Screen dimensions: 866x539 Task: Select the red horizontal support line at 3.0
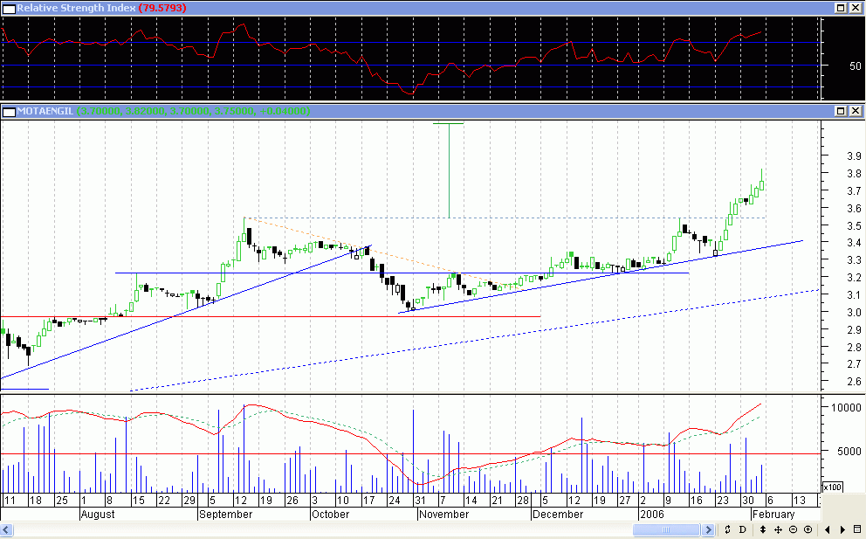click(271, 317)
